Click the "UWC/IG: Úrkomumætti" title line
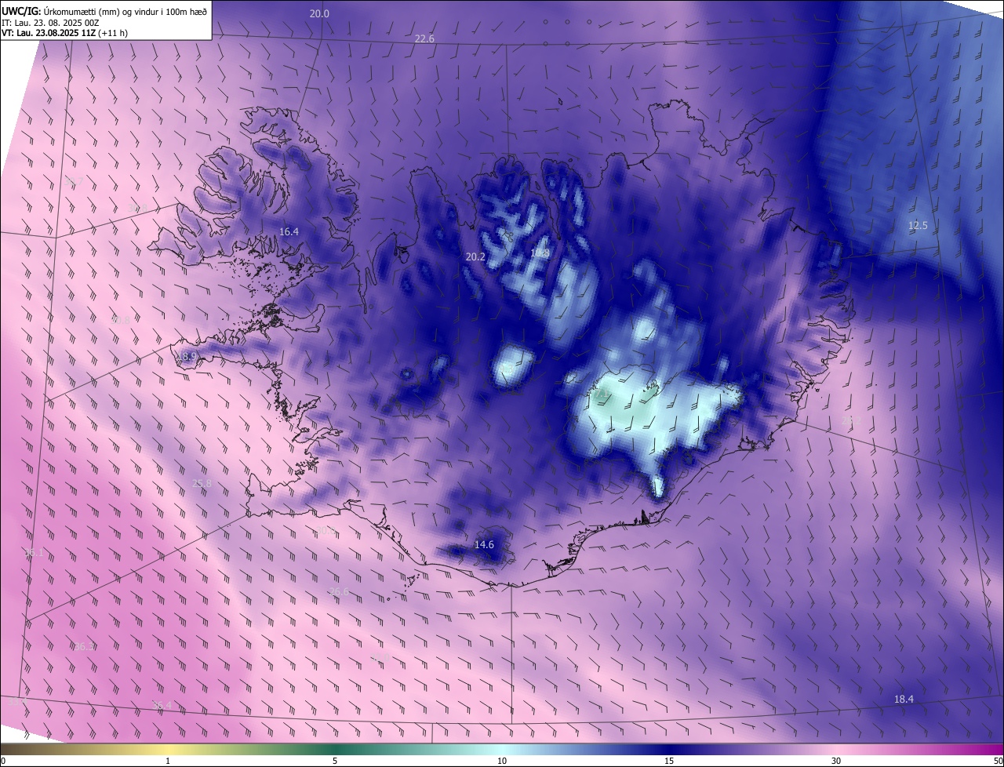1004x767 pixels. (x=104, y=11)
